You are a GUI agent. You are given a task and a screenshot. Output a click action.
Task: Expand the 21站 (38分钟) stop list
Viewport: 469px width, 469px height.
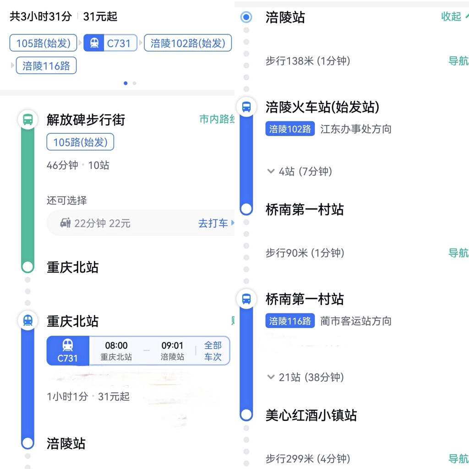coord(305,377)
